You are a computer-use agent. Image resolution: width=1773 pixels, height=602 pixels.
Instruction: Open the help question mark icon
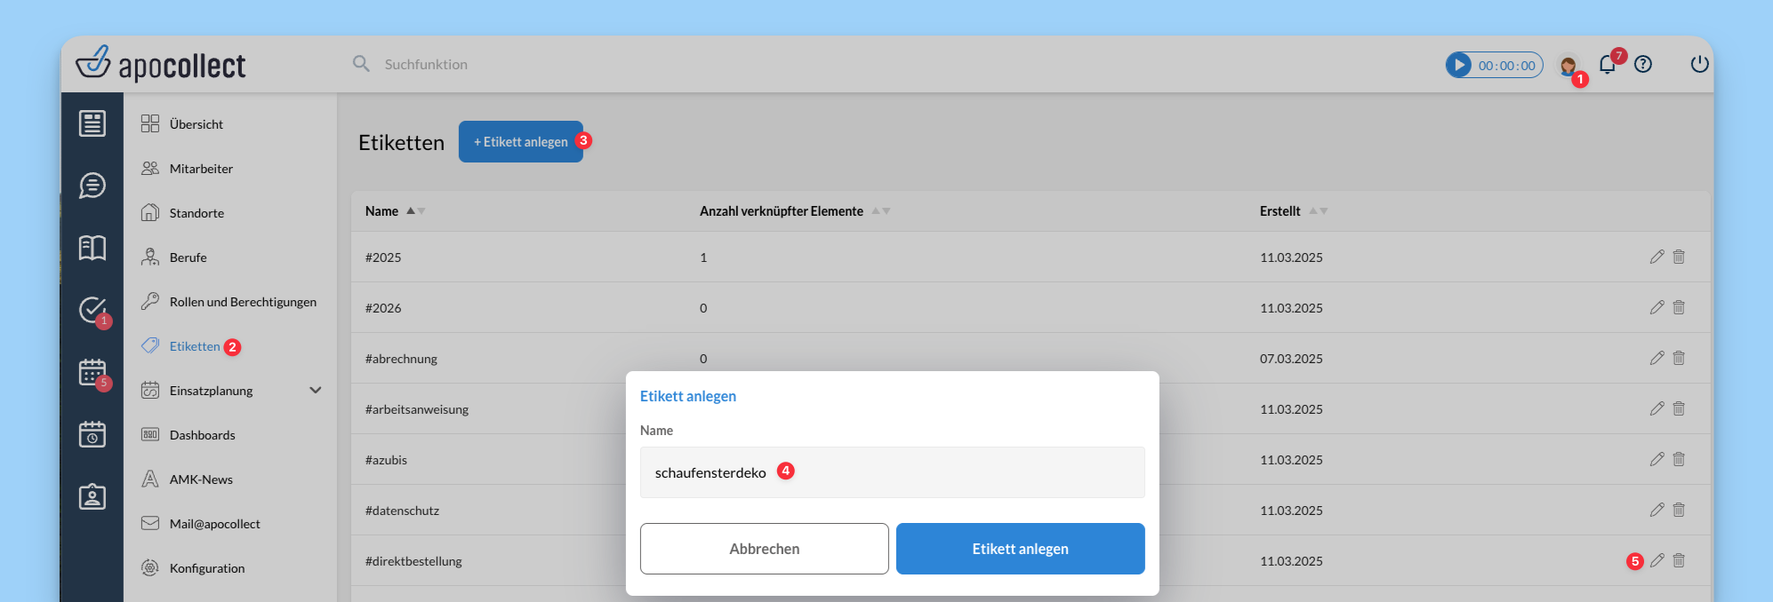(x=1643, y=64)
